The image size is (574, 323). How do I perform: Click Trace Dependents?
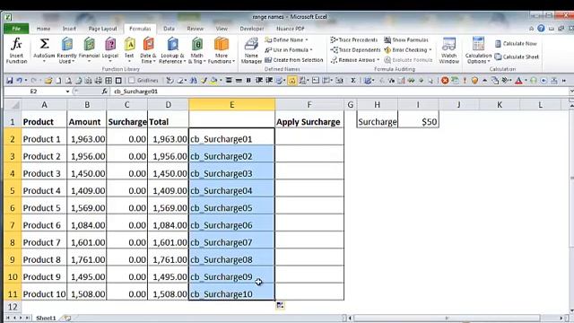click(x=355, y=50)
